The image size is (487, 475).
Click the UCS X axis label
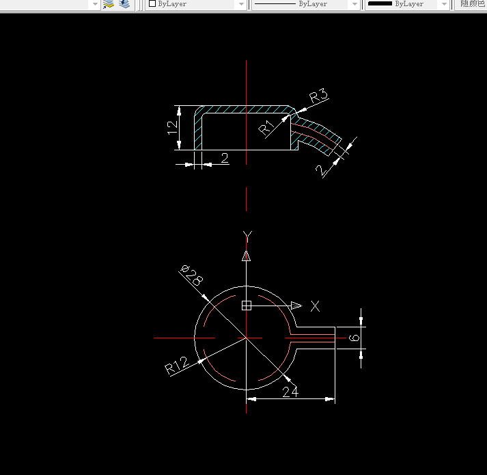point(315,306)
